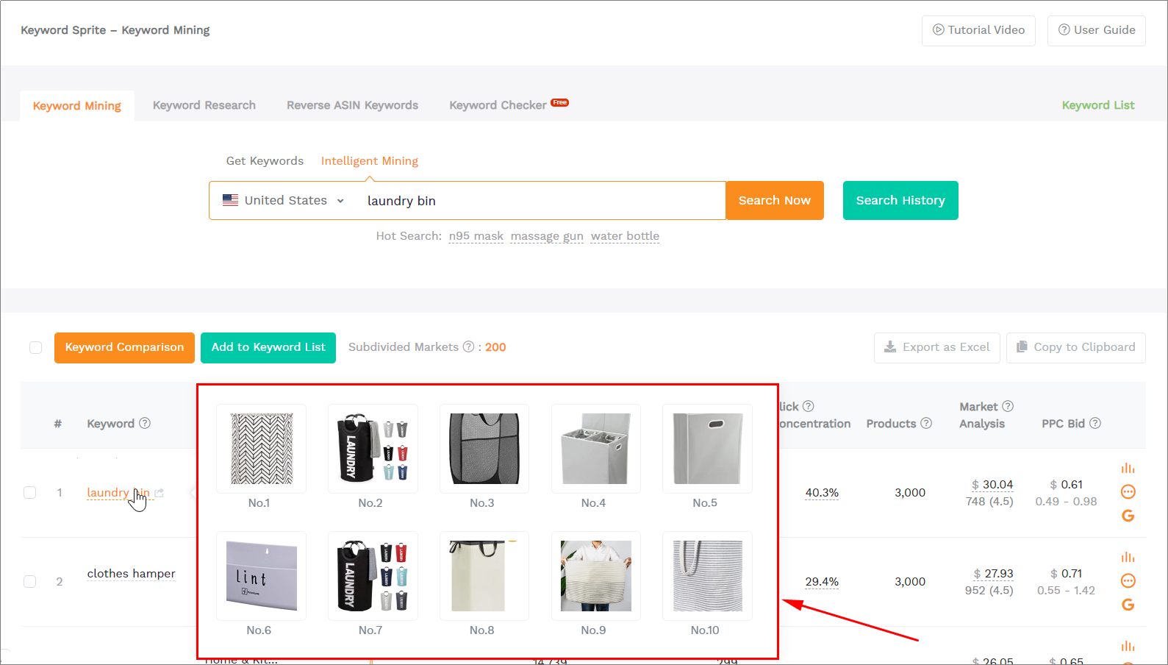Click the orange G Google icon for laundry bin
Viewport: 1168px width, 665px height.
[x=1128, y=516]
